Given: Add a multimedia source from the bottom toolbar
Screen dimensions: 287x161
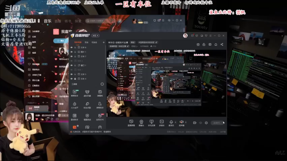Looking at the screenshot, I should [162, 123].
